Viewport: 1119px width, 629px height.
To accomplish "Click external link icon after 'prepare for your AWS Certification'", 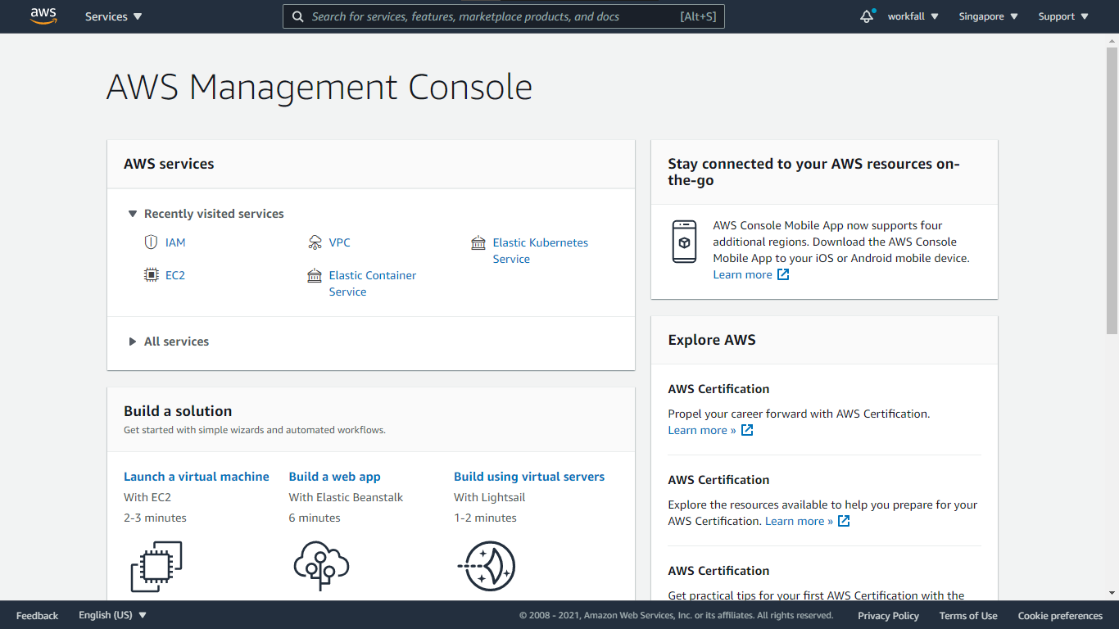I will click(844, 521).
